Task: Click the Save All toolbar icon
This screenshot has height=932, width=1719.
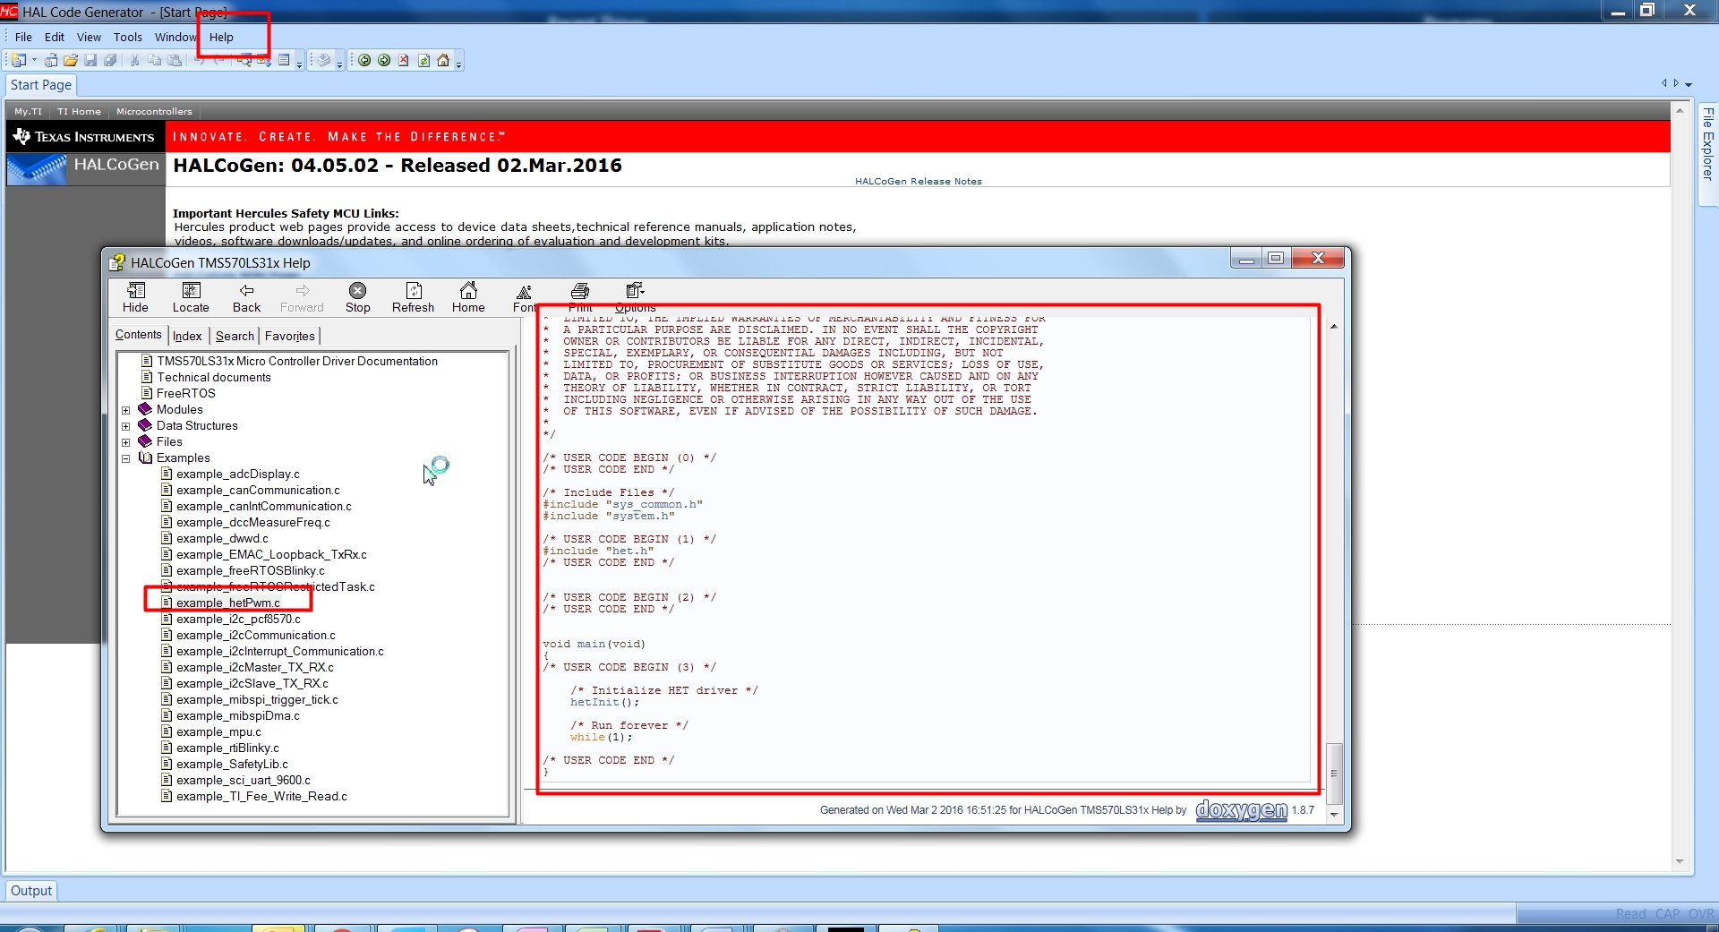Action: coord(110,60)
